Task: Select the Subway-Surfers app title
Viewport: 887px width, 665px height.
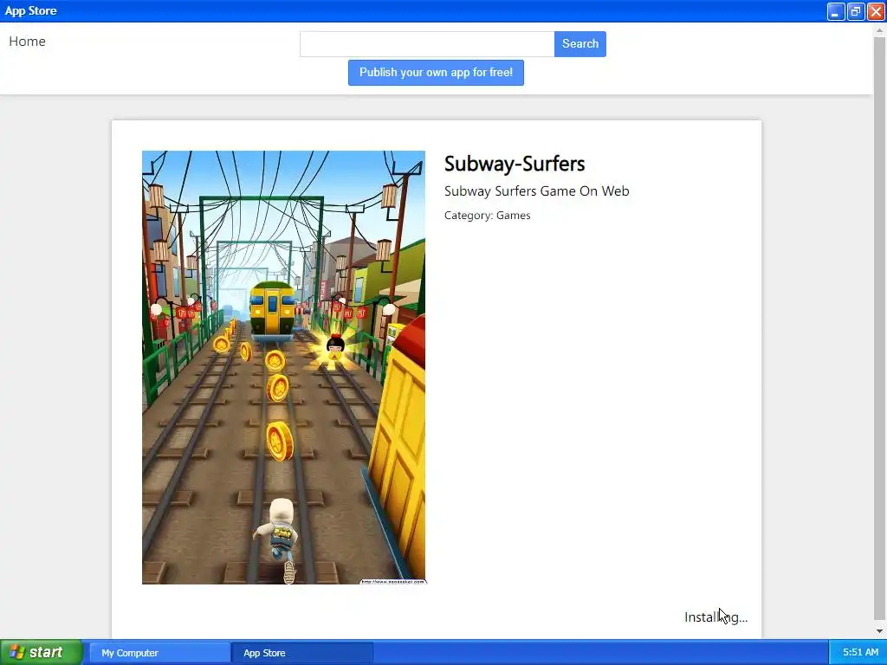Action: click(x=515, y=164)
